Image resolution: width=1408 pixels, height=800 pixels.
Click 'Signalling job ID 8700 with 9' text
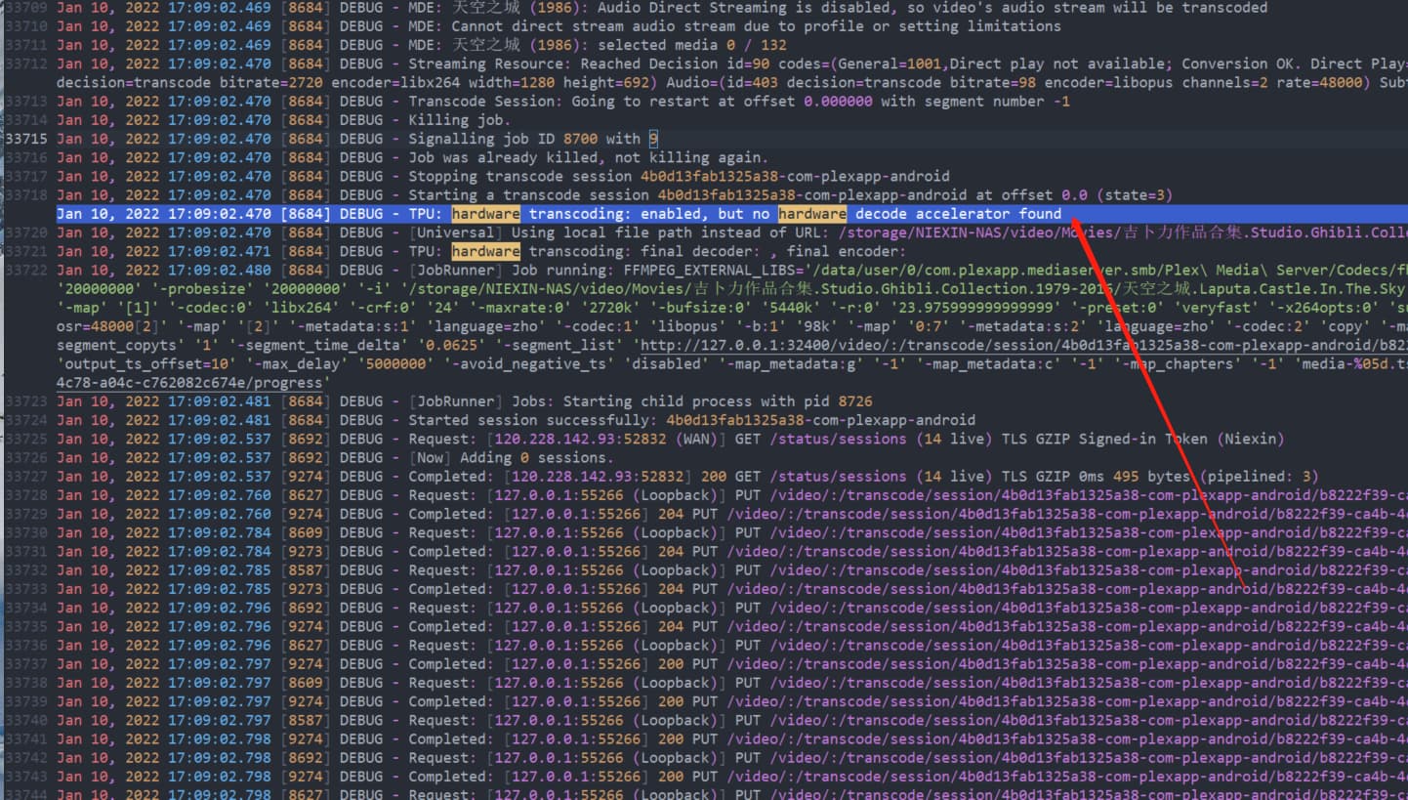point(533,139)
